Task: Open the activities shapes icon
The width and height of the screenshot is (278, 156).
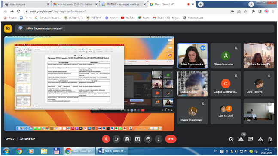Action: tap(260, 139)
